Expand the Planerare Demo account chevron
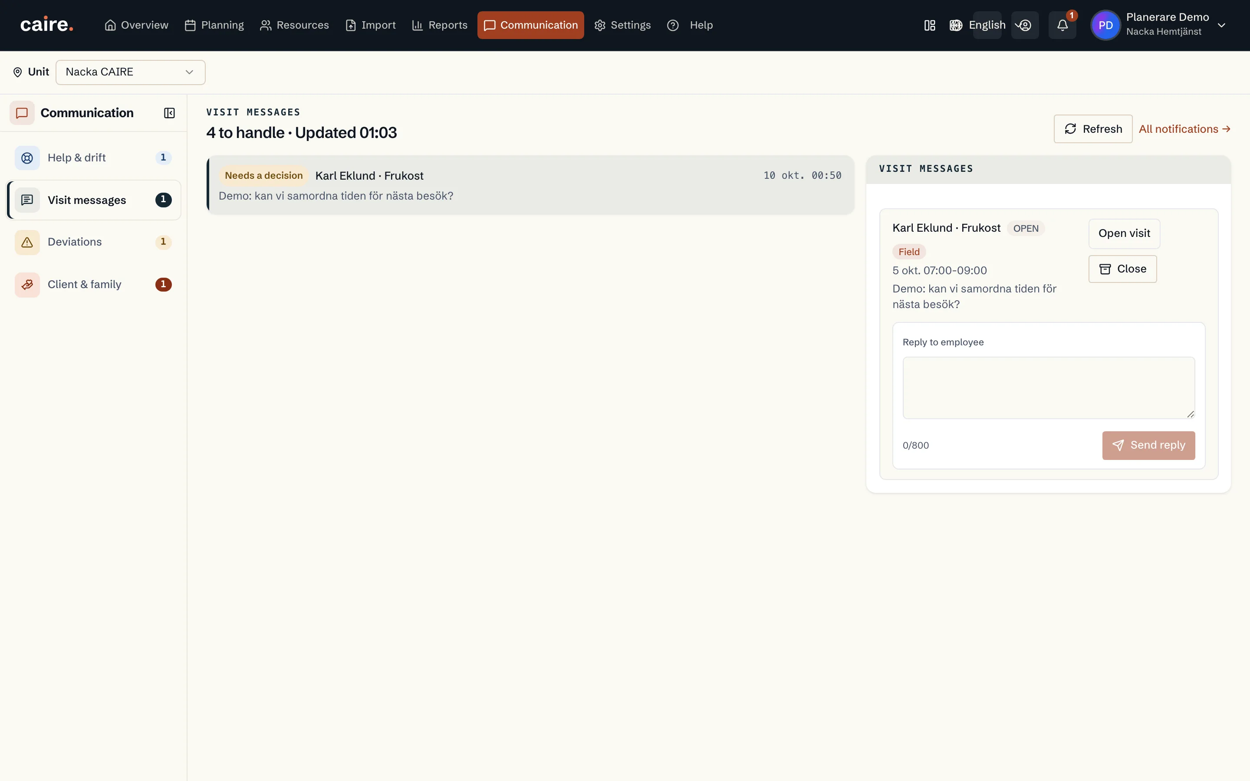 click(1222, 25)
